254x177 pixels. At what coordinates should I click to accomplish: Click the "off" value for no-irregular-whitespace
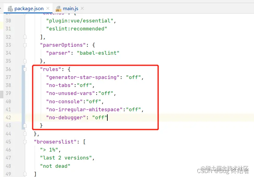(133, 109)
